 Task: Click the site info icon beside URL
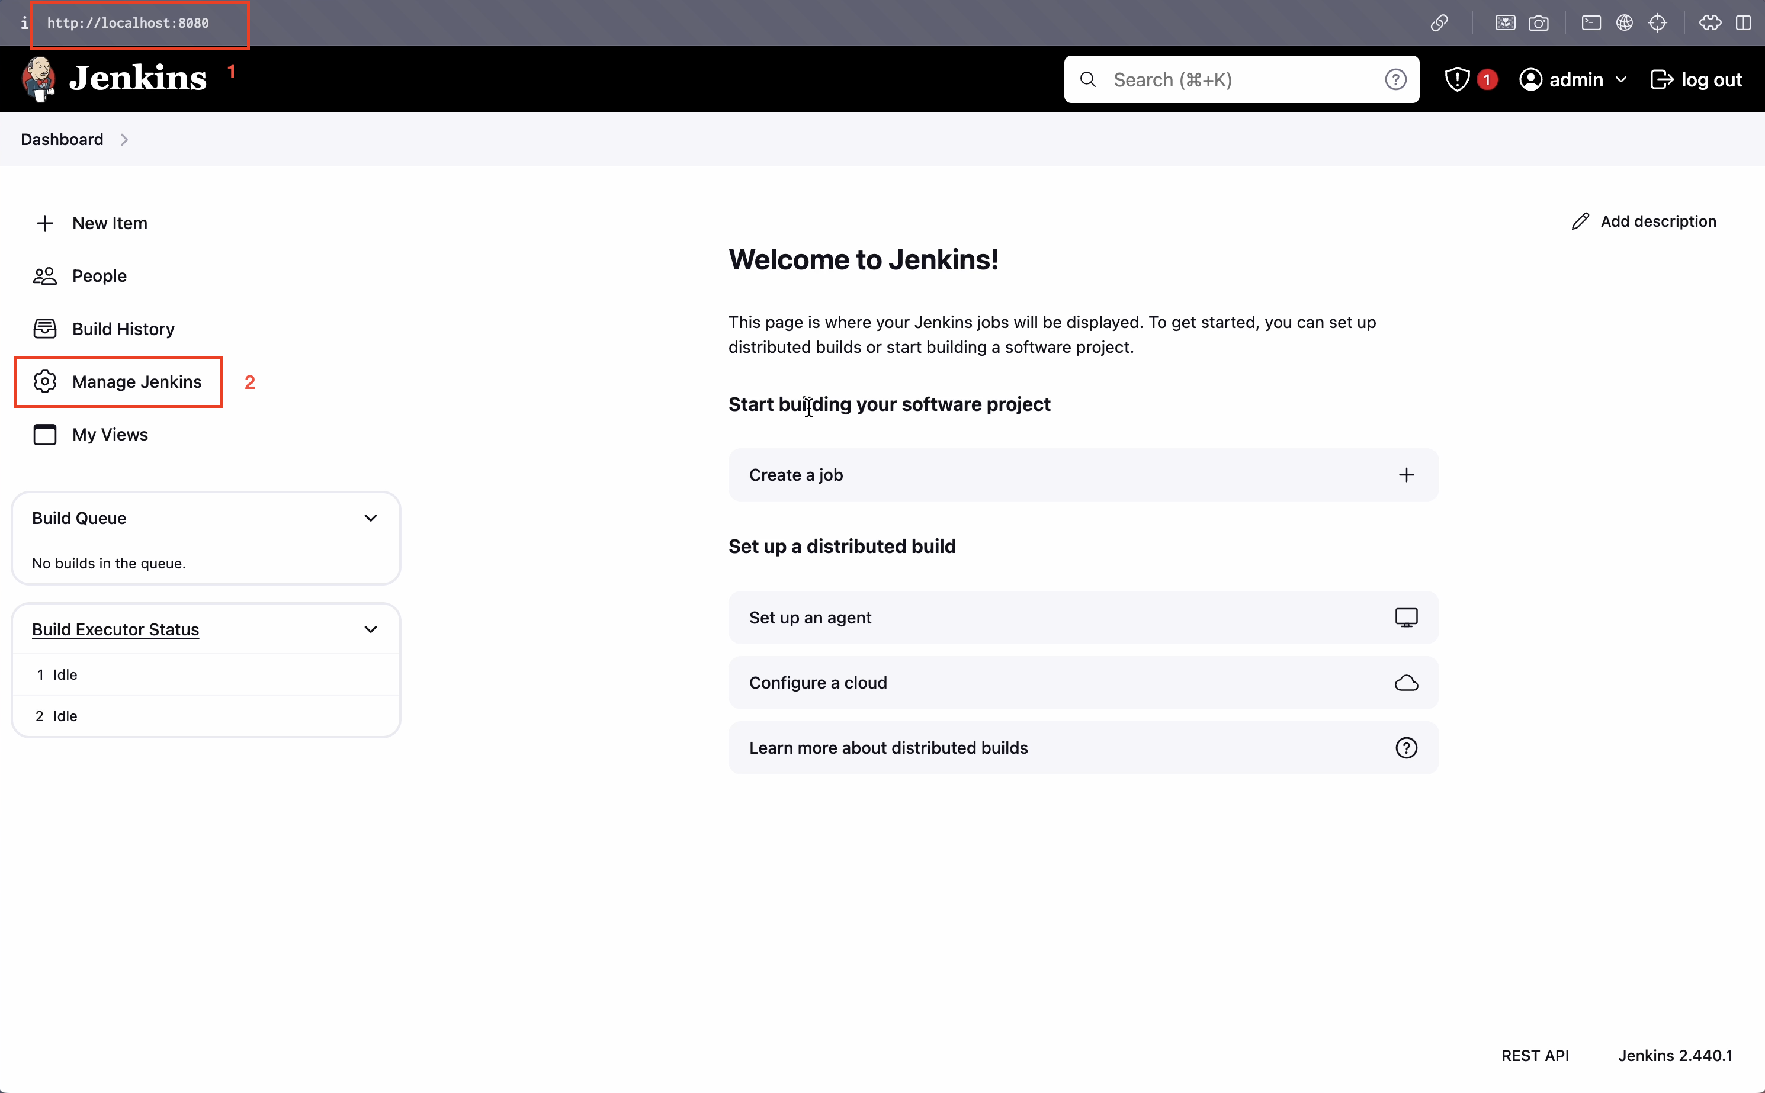pyautogui.click(x=24, y=23)
